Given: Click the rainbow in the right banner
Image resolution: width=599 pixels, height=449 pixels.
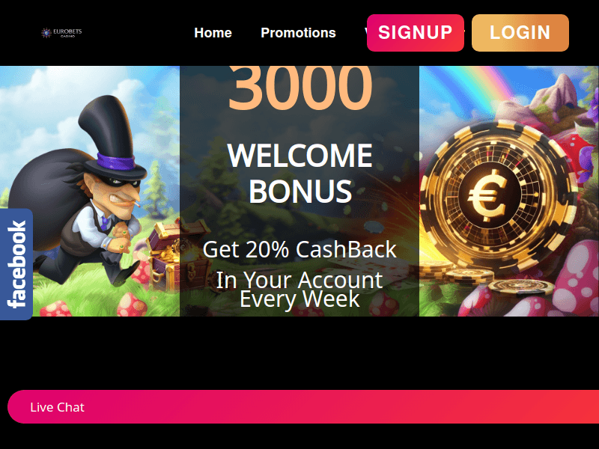Looking at the screenshot, I should (x=470, y=90).
